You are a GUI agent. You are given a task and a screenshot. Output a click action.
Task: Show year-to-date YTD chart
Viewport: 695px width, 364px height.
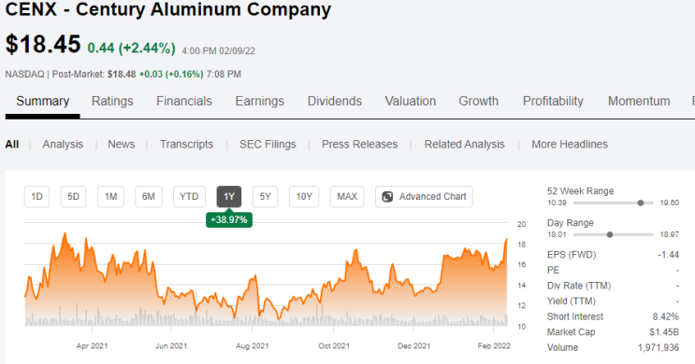click(189, 197)
